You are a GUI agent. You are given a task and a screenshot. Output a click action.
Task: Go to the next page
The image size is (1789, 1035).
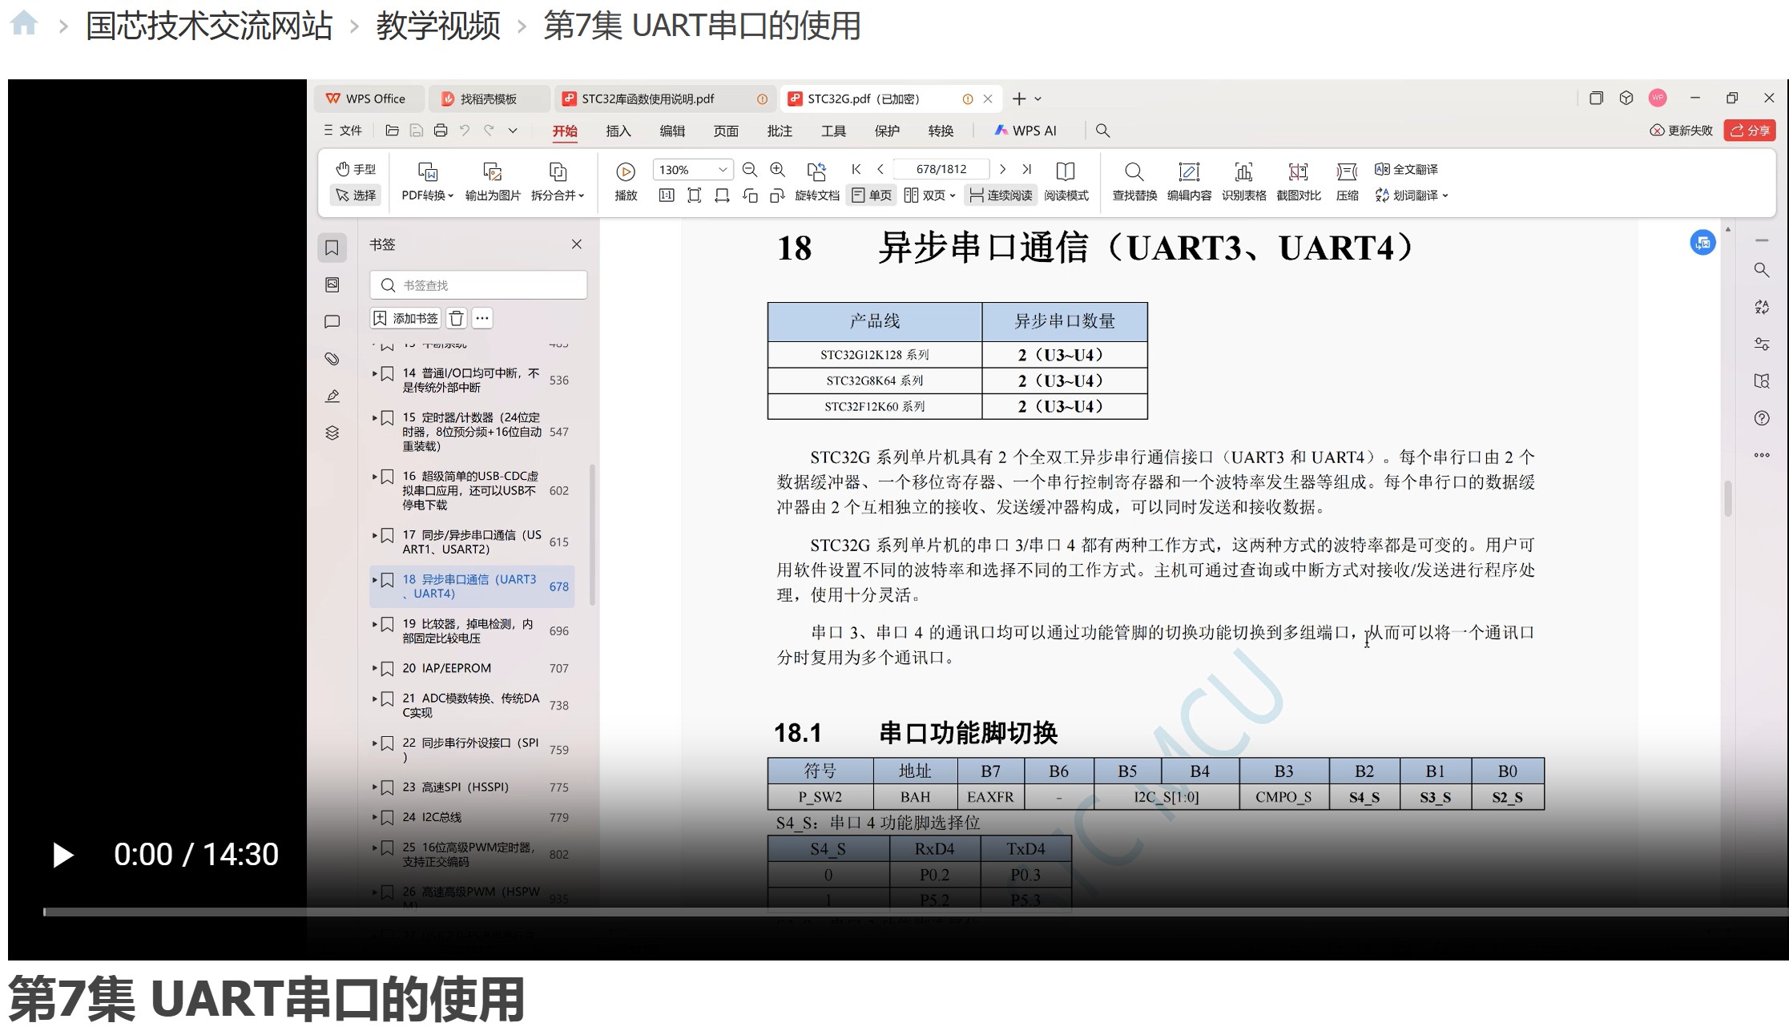click(x=1002, y=169)
